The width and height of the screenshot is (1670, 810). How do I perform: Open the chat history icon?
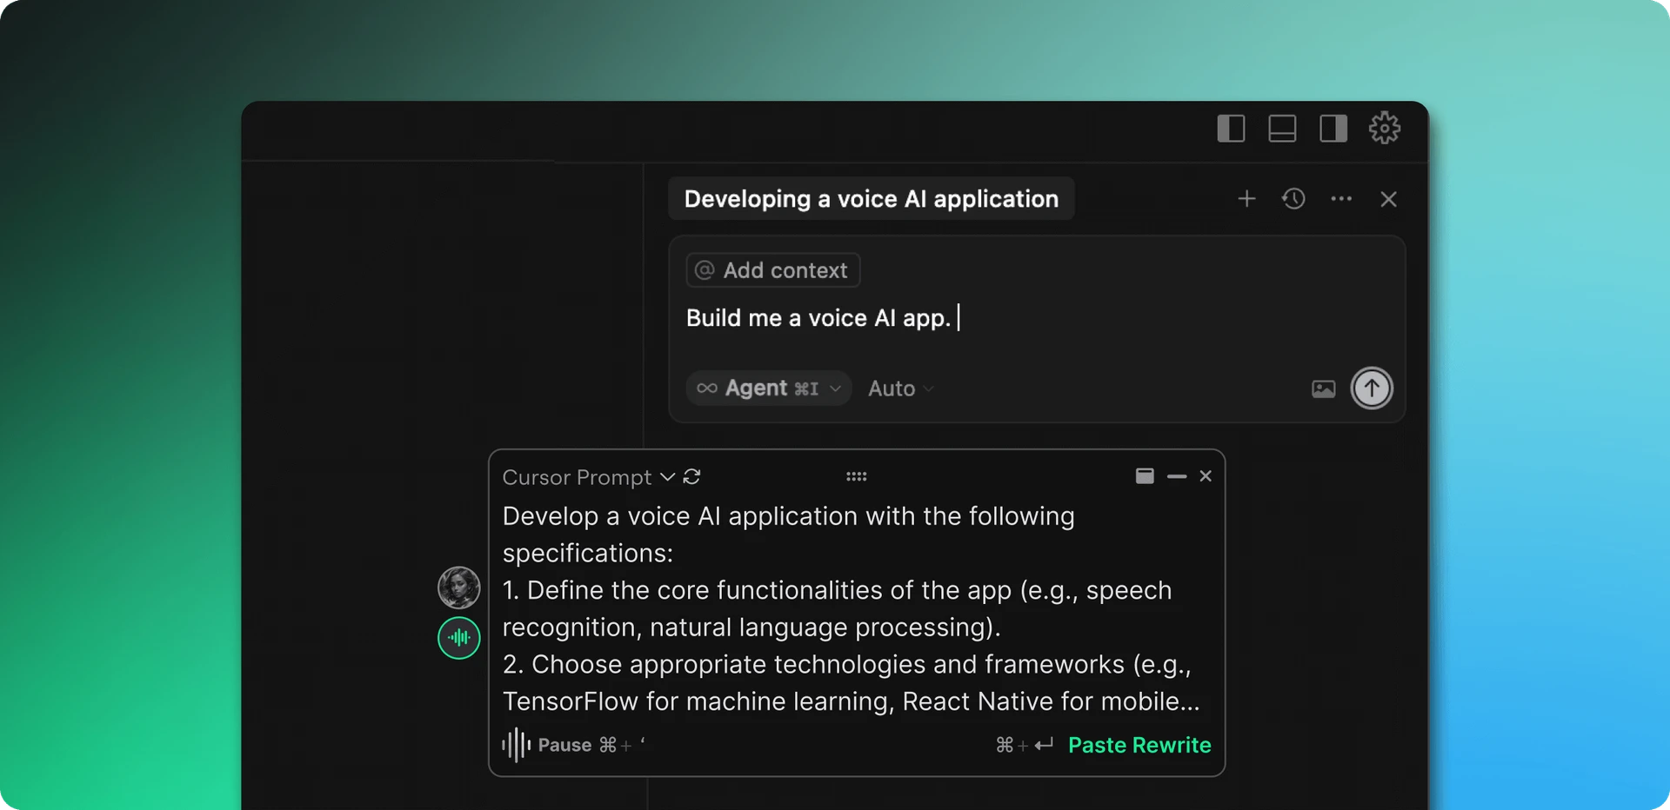click(1293, 198)
